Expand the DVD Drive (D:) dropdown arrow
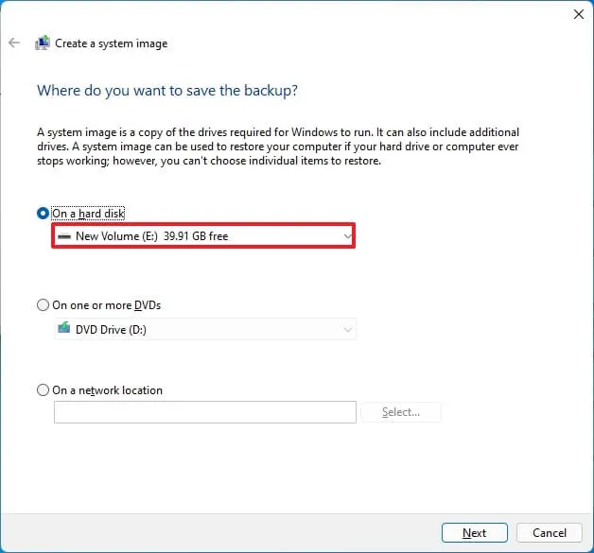594x553 pixels. click(347, 330)
